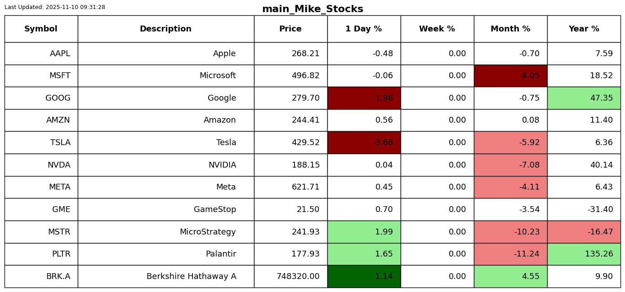Select Tesla's dark red 1 Day % cell

(364, 142)
